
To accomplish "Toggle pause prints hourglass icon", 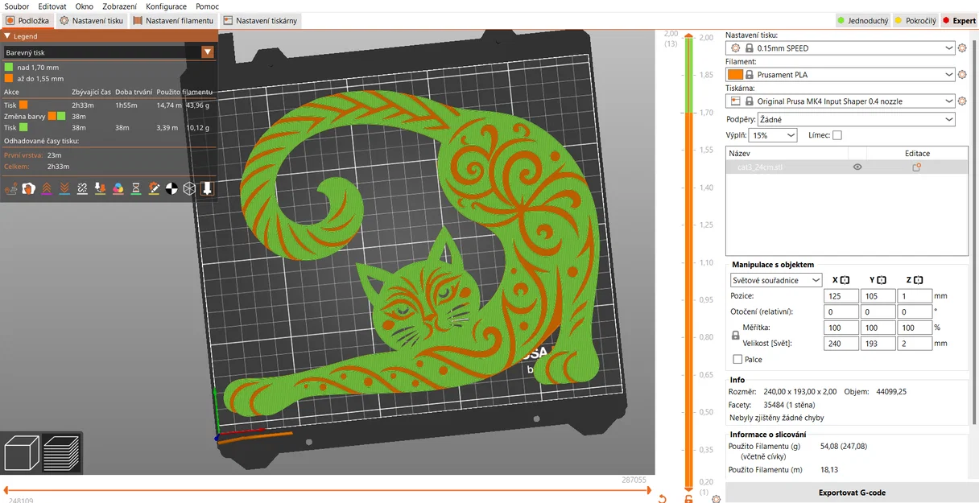I will coord(136,189).
